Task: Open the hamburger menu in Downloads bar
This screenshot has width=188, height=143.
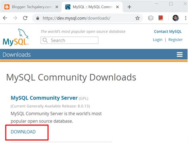Action: tap(180, 54)
